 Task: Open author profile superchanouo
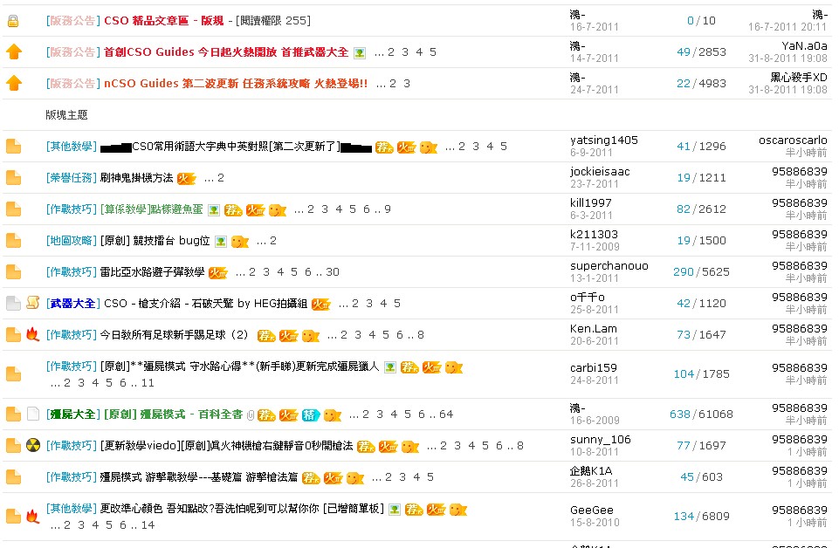(x=609, y=266)
